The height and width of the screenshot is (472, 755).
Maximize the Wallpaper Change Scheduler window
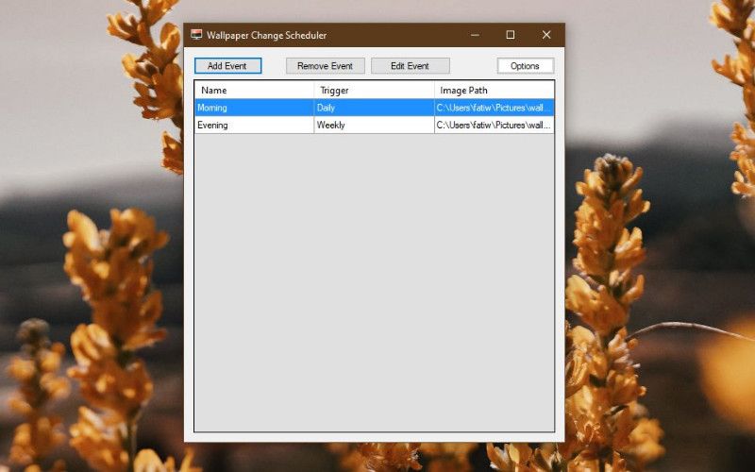coord(511,35)
